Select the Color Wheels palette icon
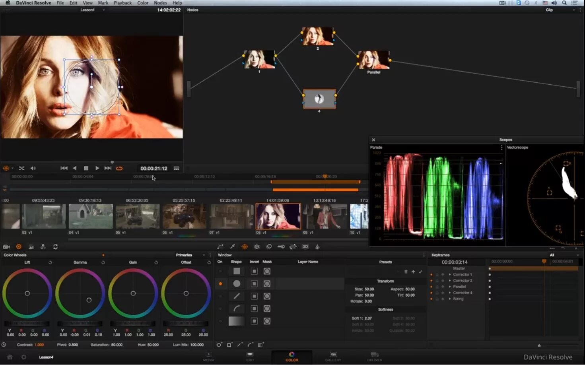 pos(19,247)
